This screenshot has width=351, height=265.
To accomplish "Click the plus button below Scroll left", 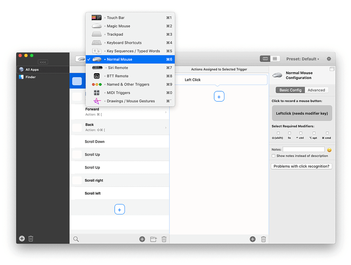I will click(x=119, y=210).
